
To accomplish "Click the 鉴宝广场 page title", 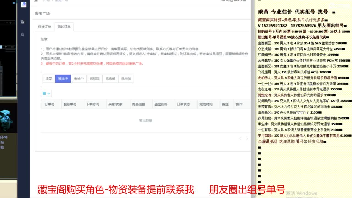I will (x=42, y=13).
